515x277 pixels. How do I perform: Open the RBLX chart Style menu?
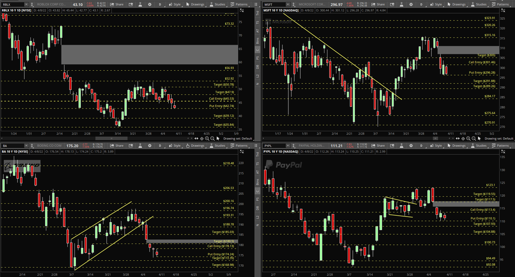point(174,4)
